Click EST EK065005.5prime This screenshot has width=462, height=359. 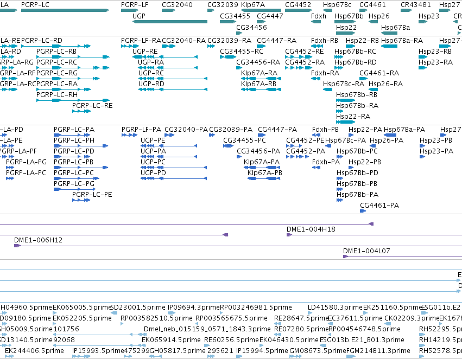82,307
